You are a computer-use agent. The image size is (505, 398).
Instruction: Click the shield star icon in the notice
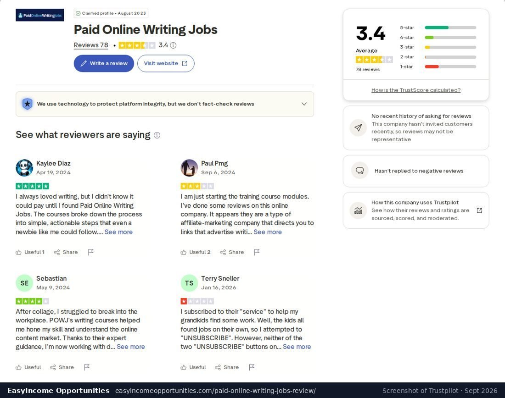pyautogui.click(x=28, y=104)
